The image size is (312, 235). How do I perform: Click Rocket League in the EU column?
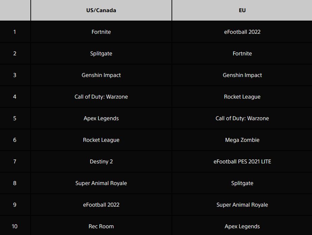click(x=242, y=97)
